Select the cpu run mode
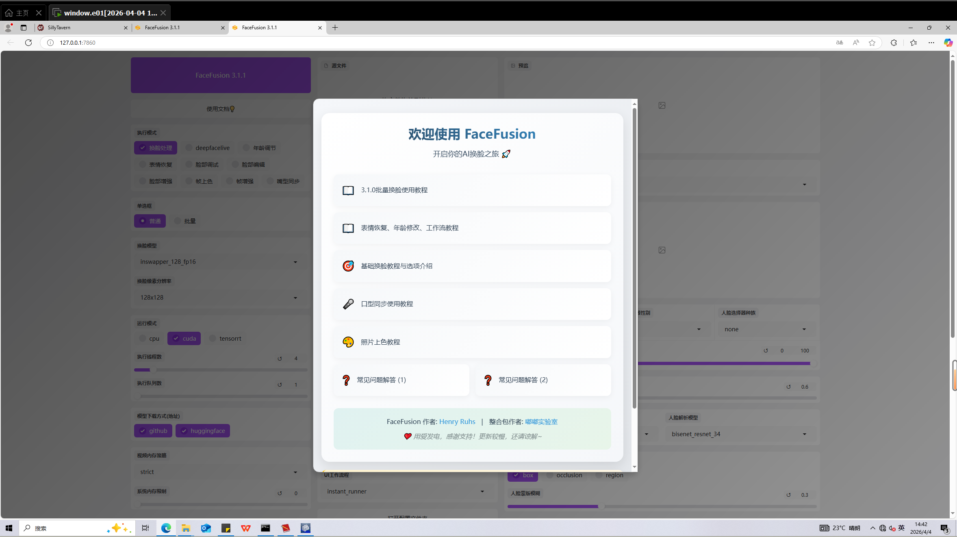 click(149, 339)
